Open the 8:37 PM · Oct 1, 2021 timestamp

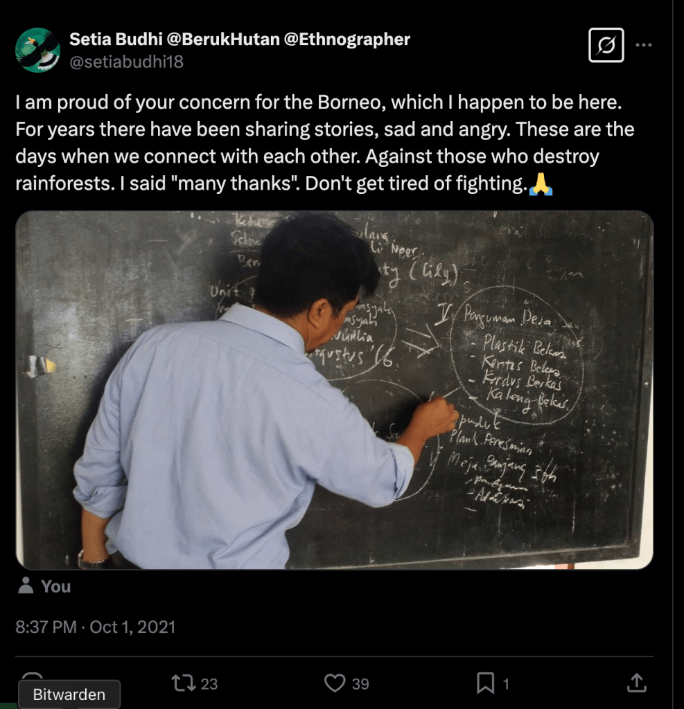pos(96,627)
